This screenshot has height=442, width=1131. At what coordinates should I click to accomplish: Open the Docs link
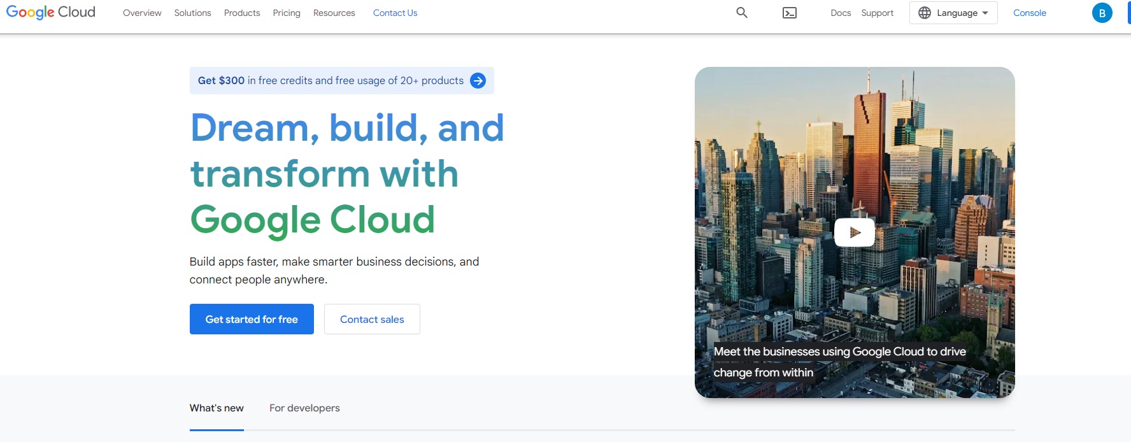tap(841, 13)
